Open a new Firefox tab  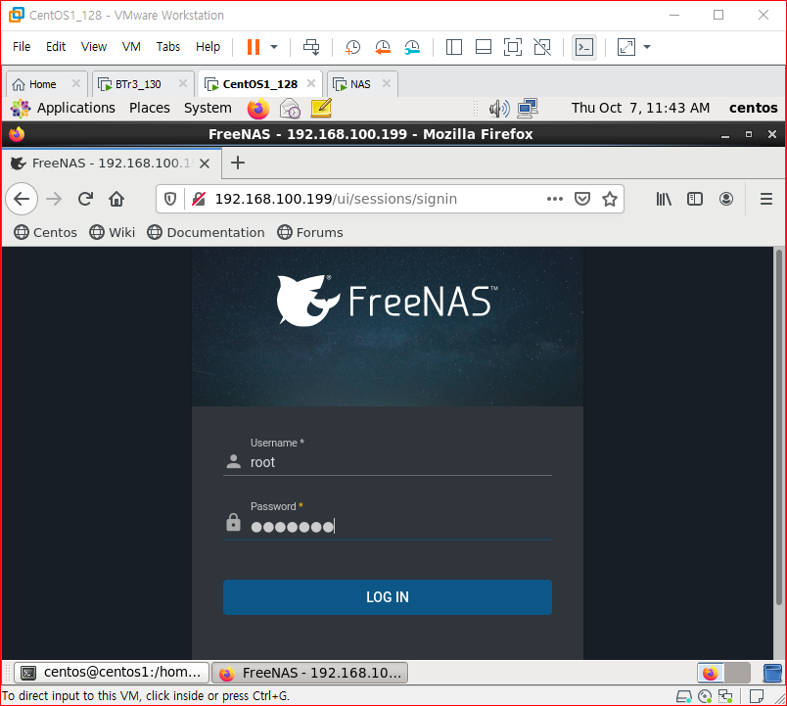238,163
